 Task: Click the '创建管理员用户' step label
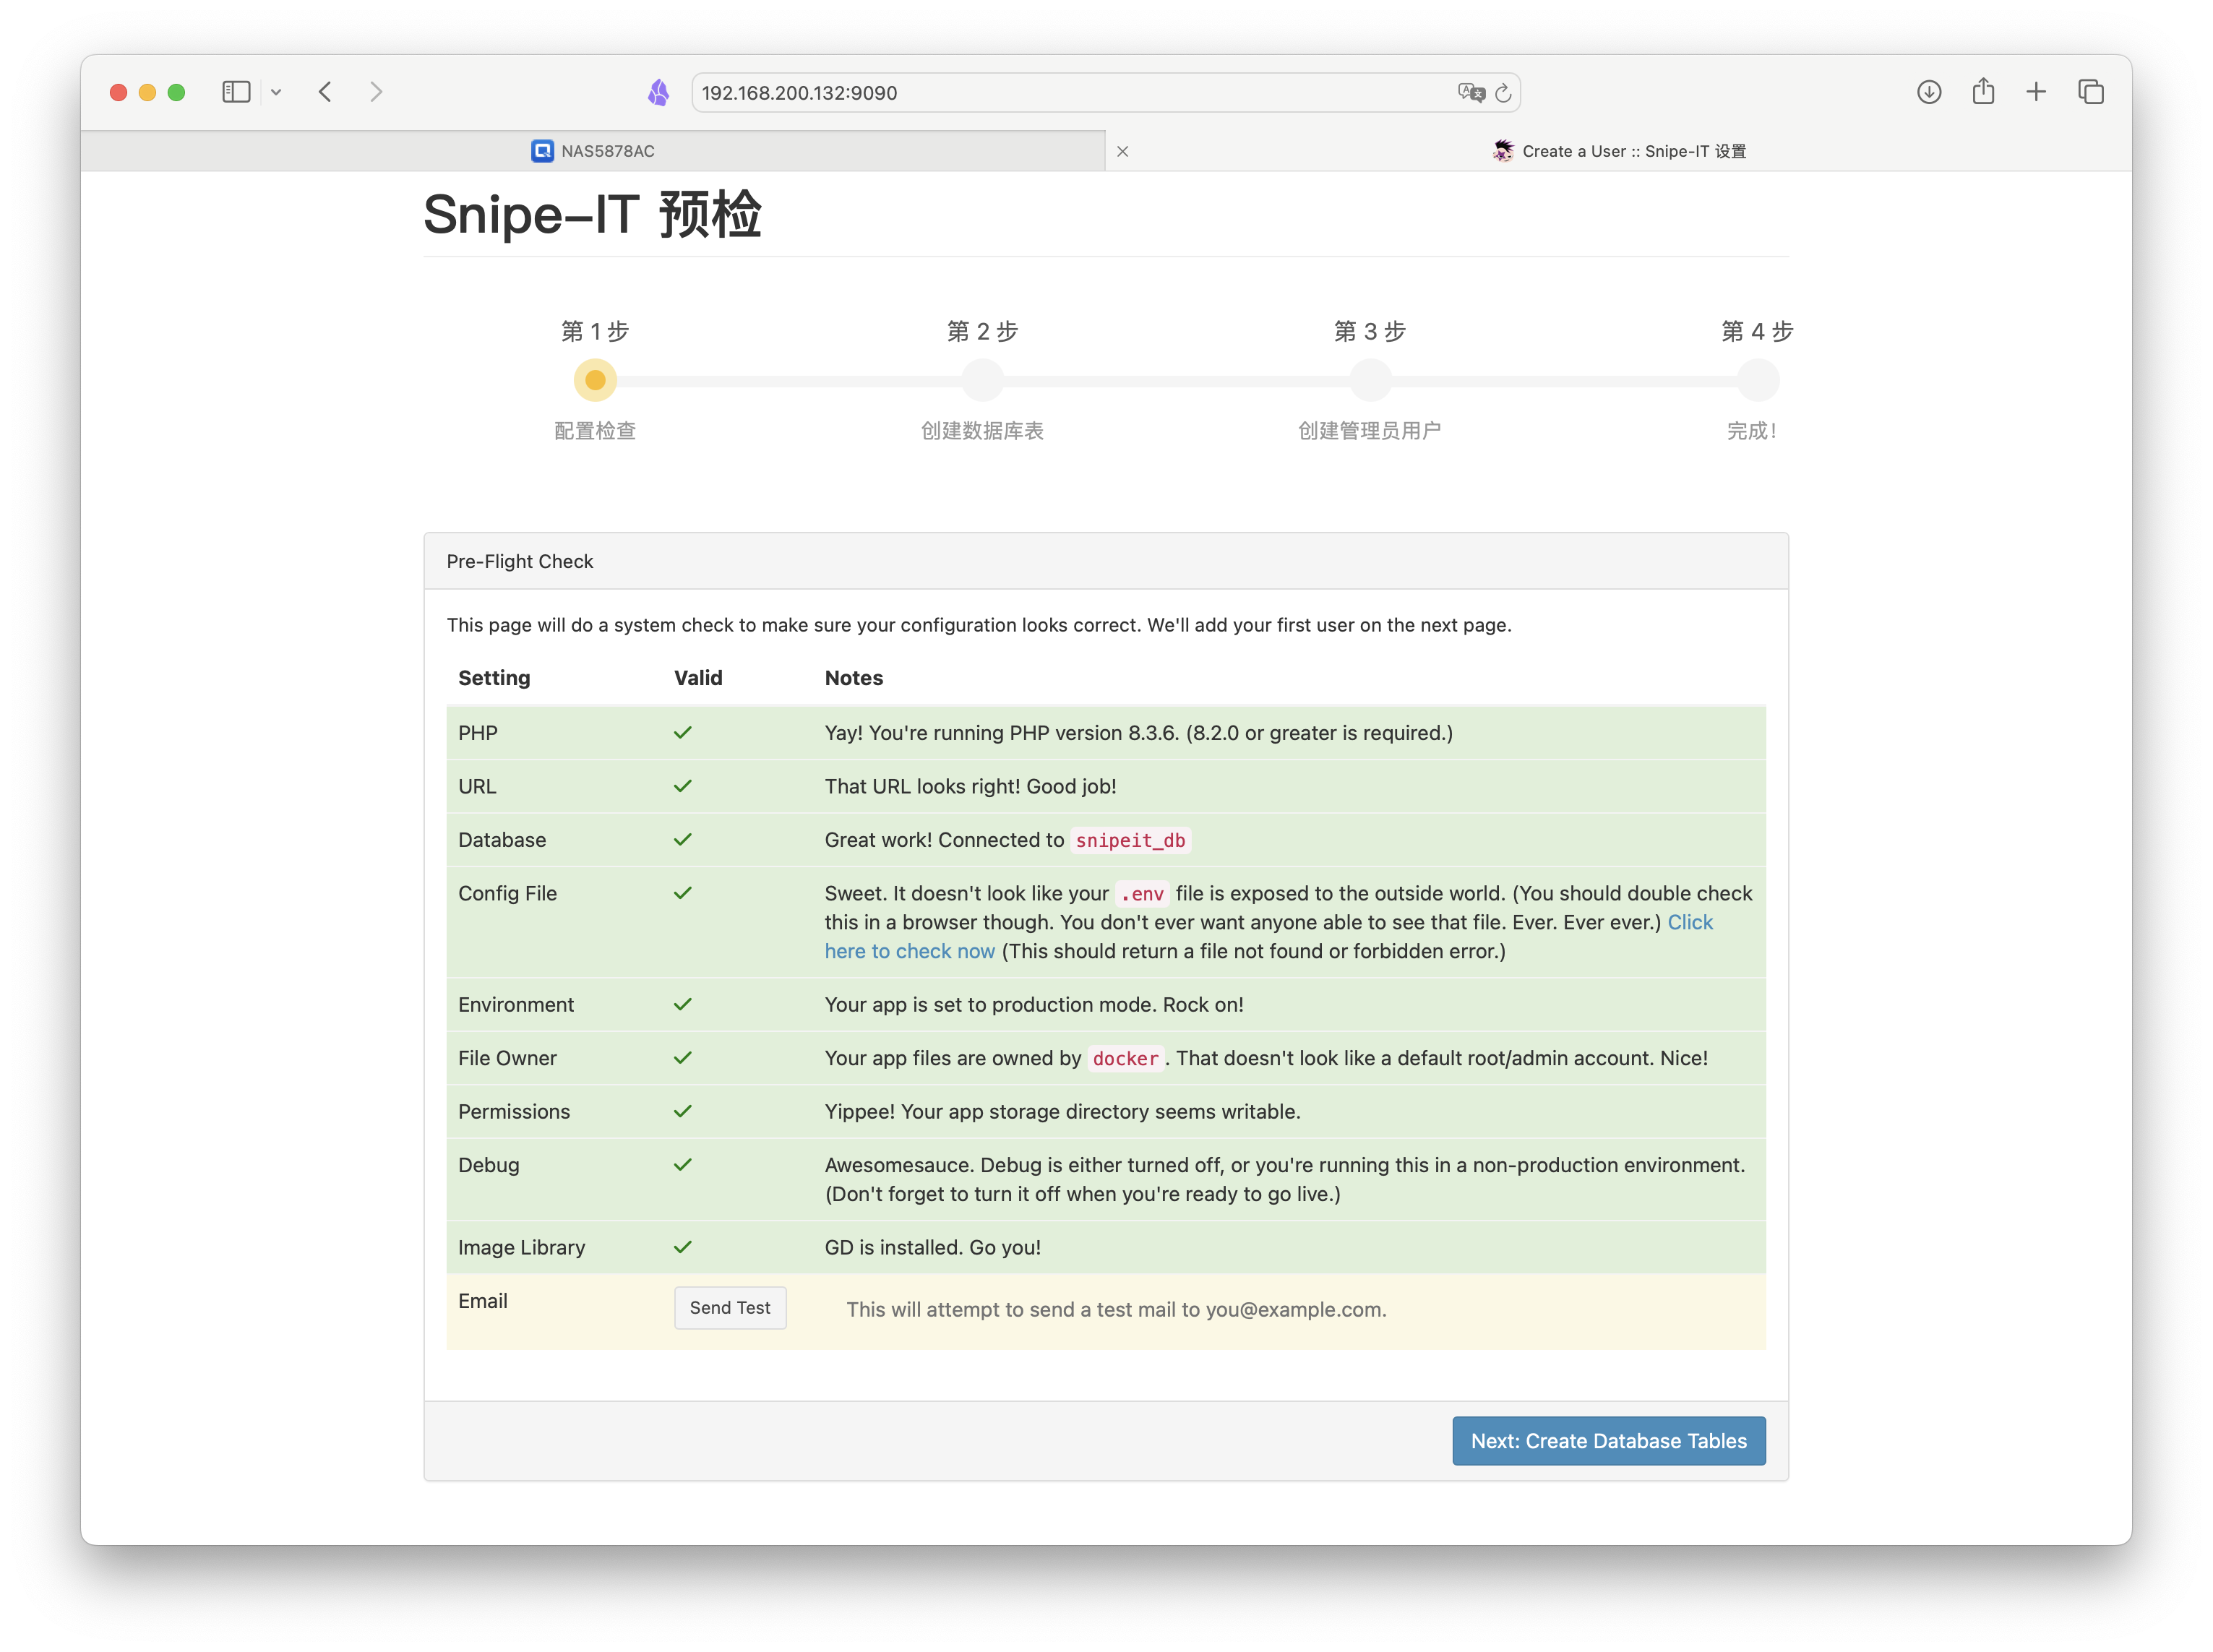[1370, 431]
